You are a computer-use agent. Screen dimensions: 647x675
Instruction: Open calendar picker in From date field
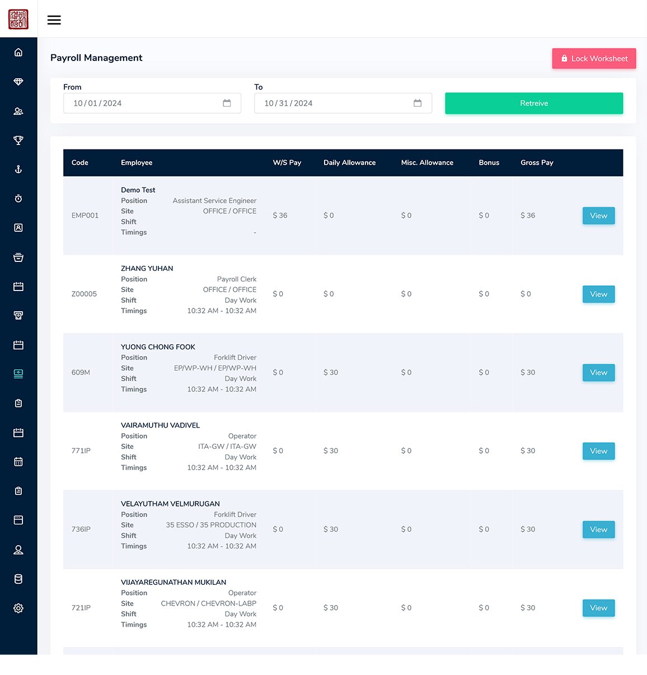click(x=227, y=103)
